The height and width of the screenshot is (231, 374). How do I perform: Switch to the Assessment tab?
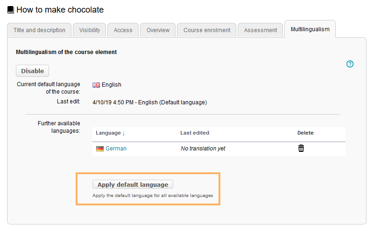pos(261,30)
